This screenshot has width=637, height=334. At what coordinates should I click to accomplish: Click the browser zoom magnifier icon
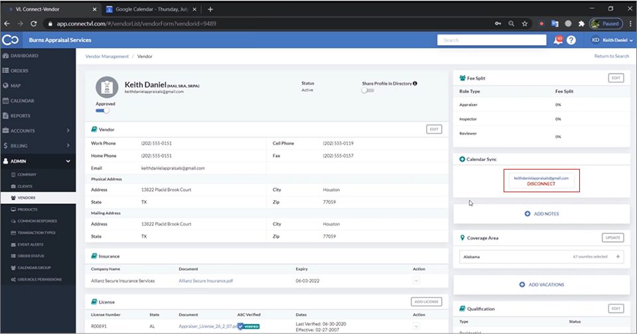pos(511,24)
